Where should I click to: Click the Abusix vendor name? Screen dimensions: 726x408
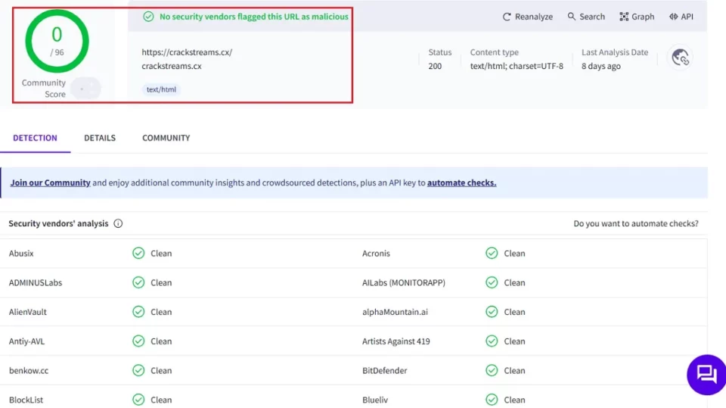click(x=21, y=253)
